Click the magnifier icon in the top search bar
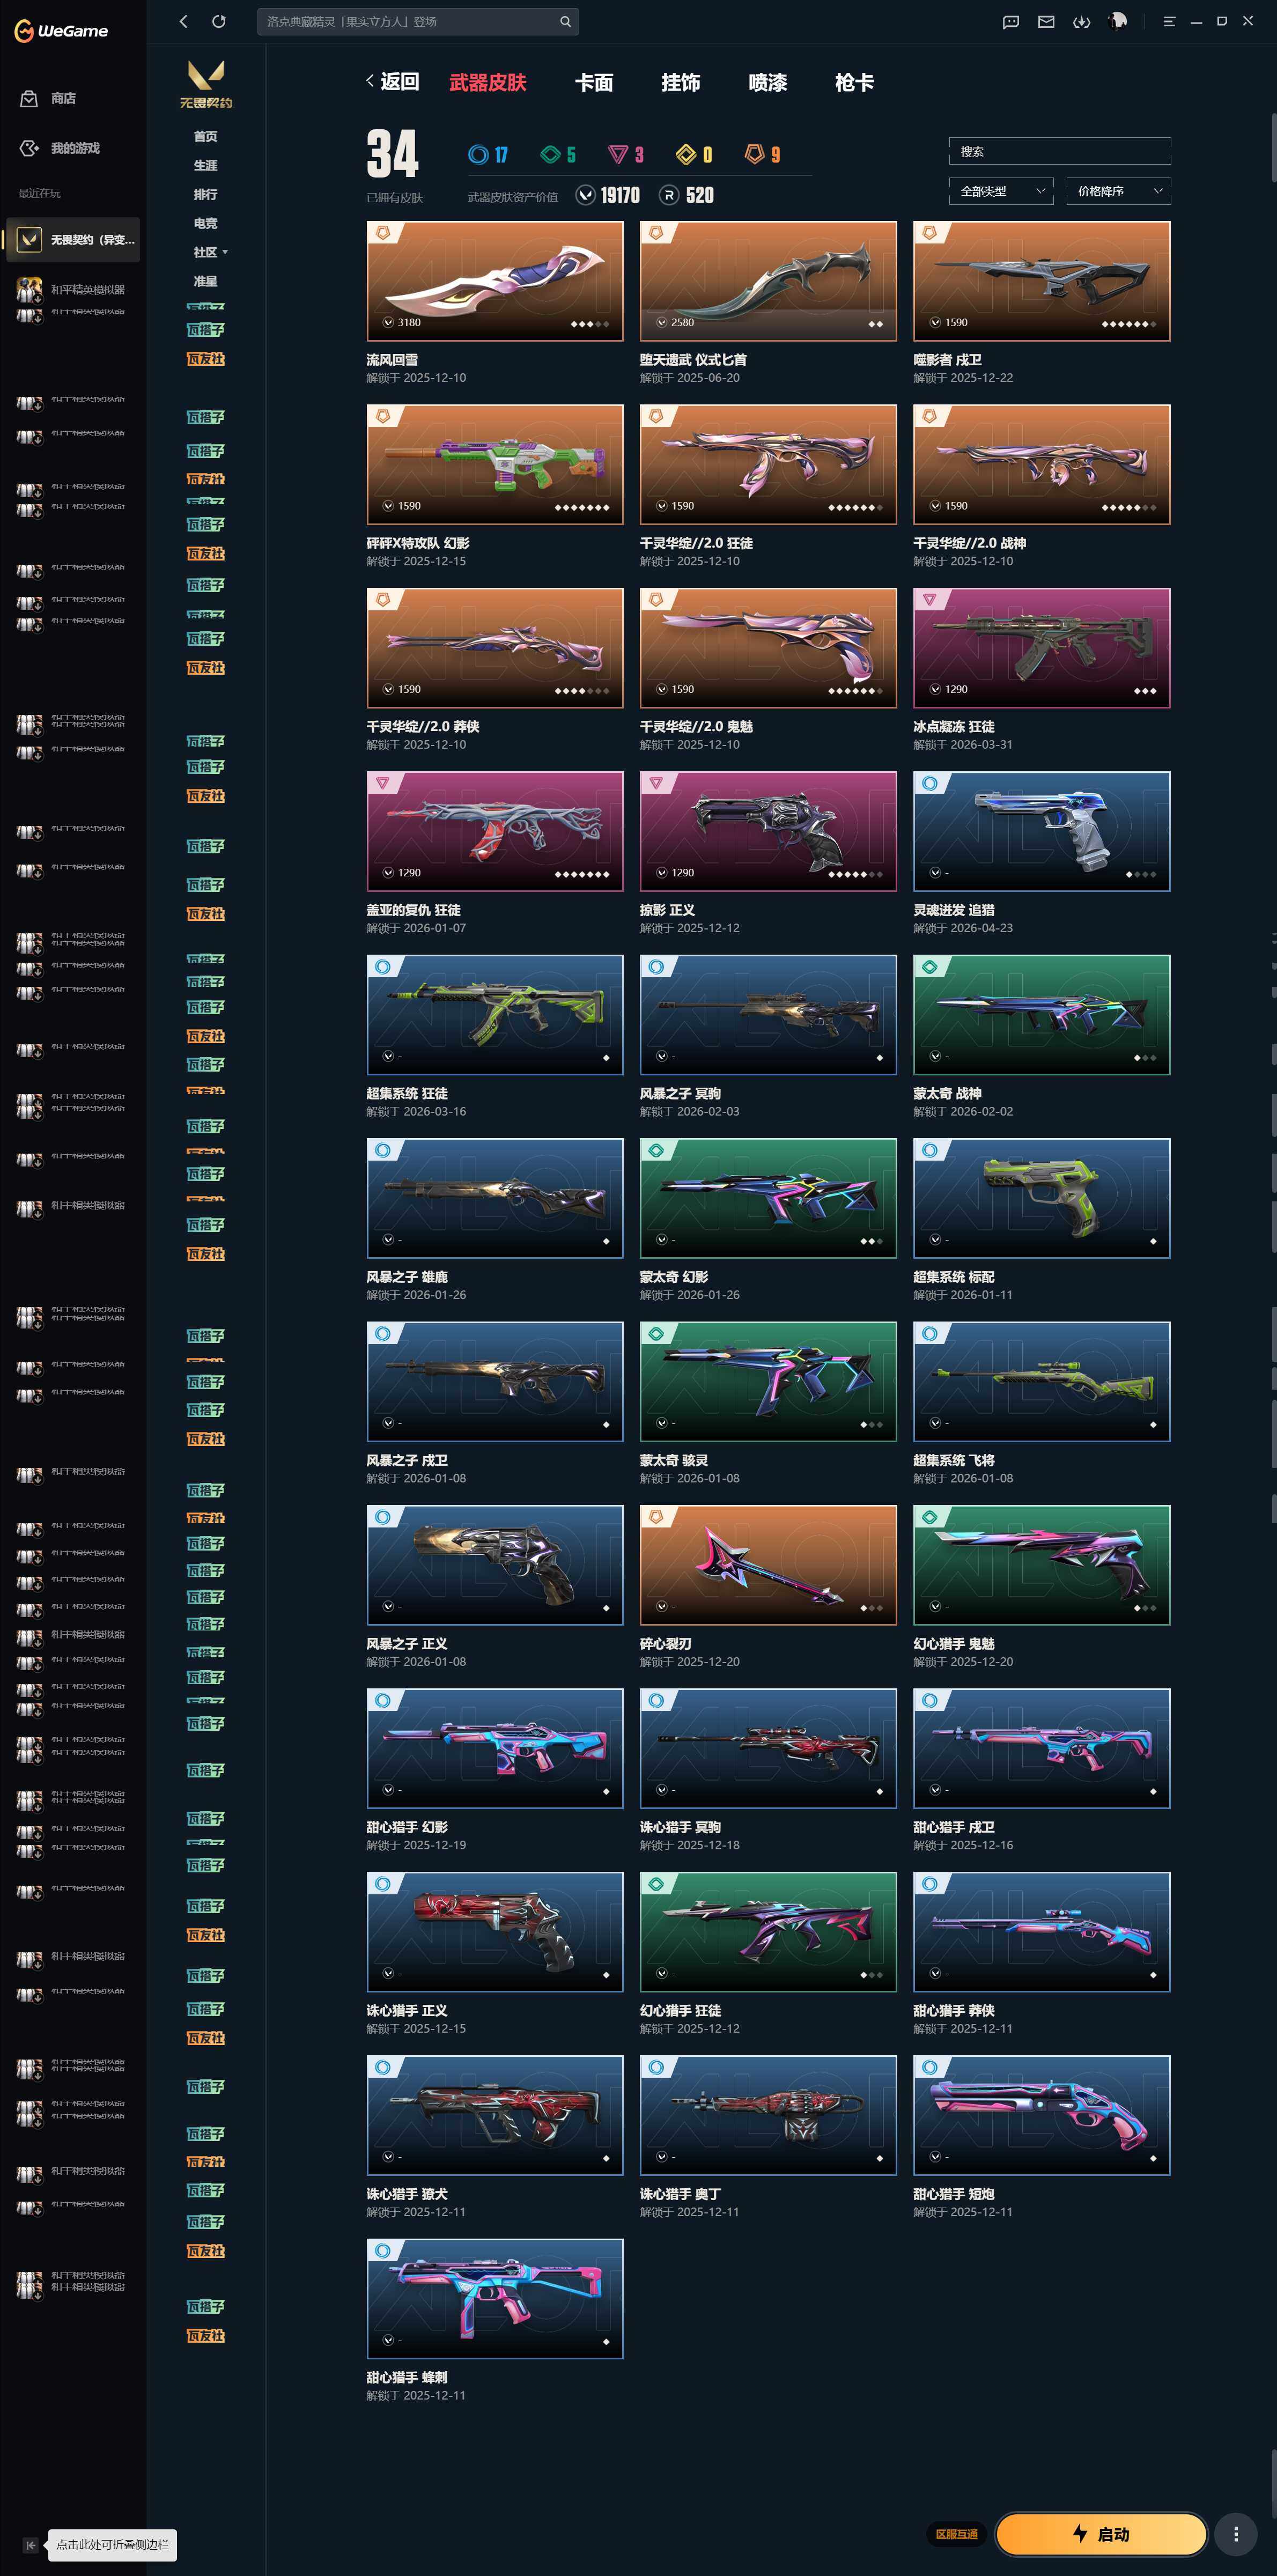 pyautogui.click(x=565, y=21)
